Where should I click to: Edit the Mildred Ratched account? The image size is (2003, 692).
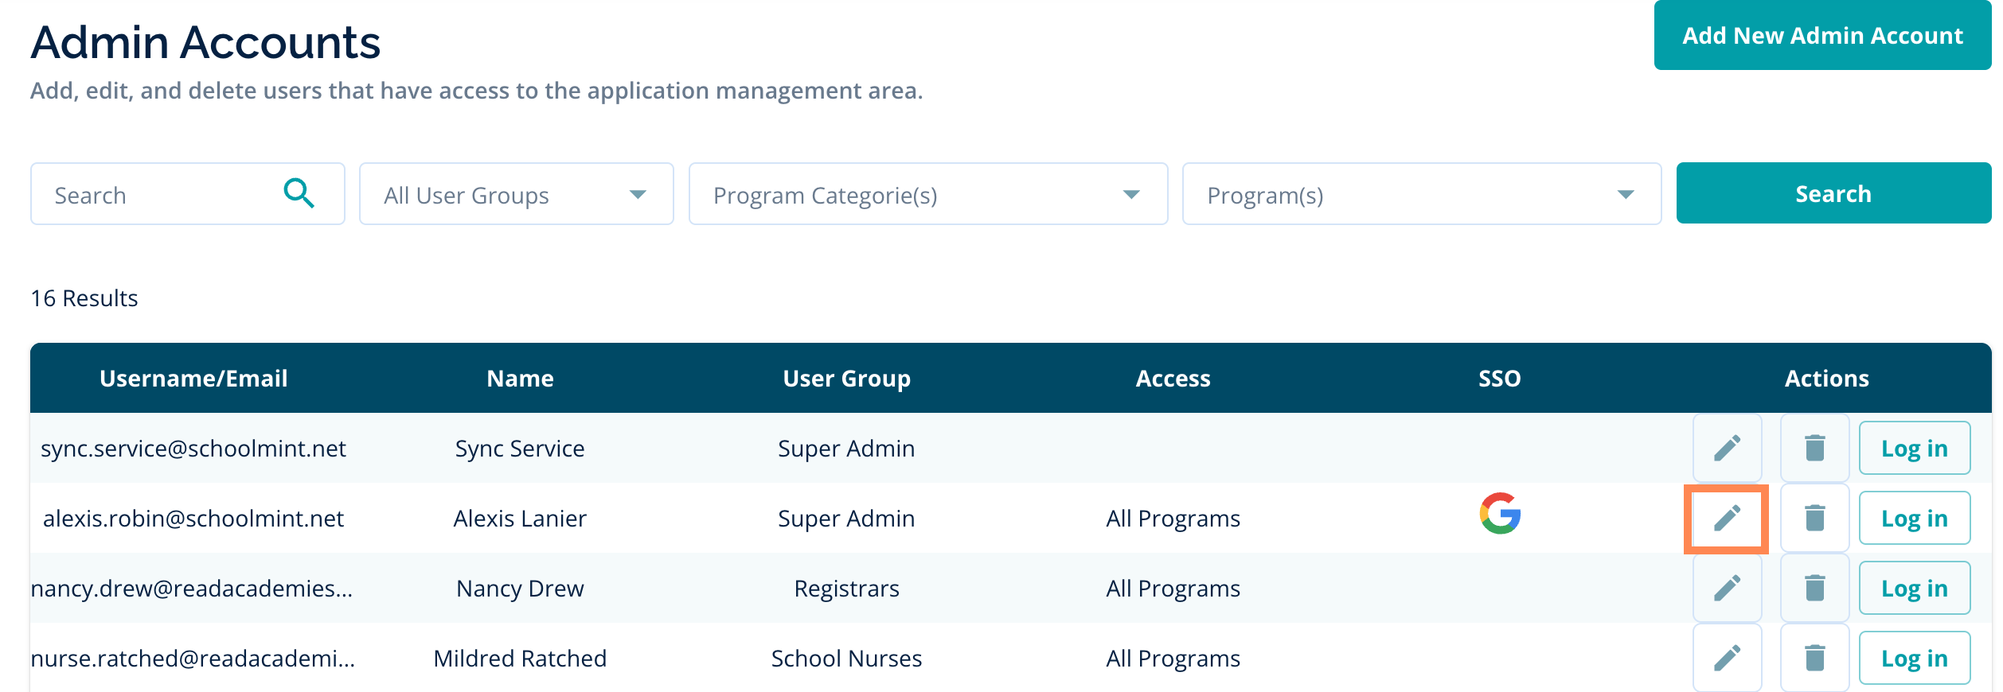click(x=1727, y=658)
